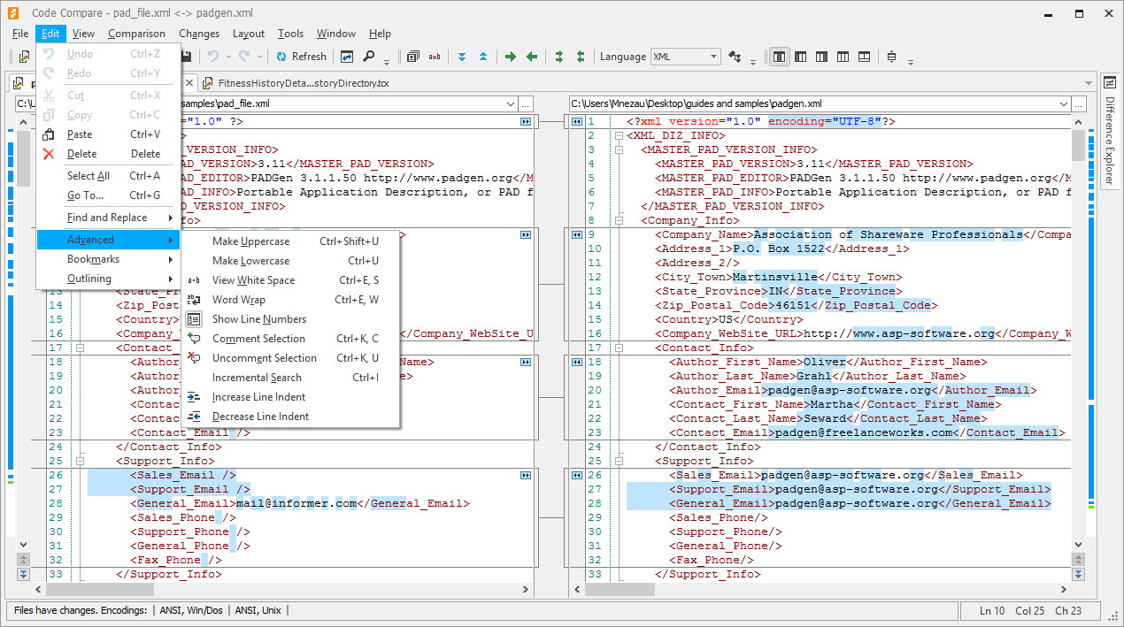The width and height of the screenshot is (1124, 627).
Task: Open the Window menu
Action: pos(336,34)
